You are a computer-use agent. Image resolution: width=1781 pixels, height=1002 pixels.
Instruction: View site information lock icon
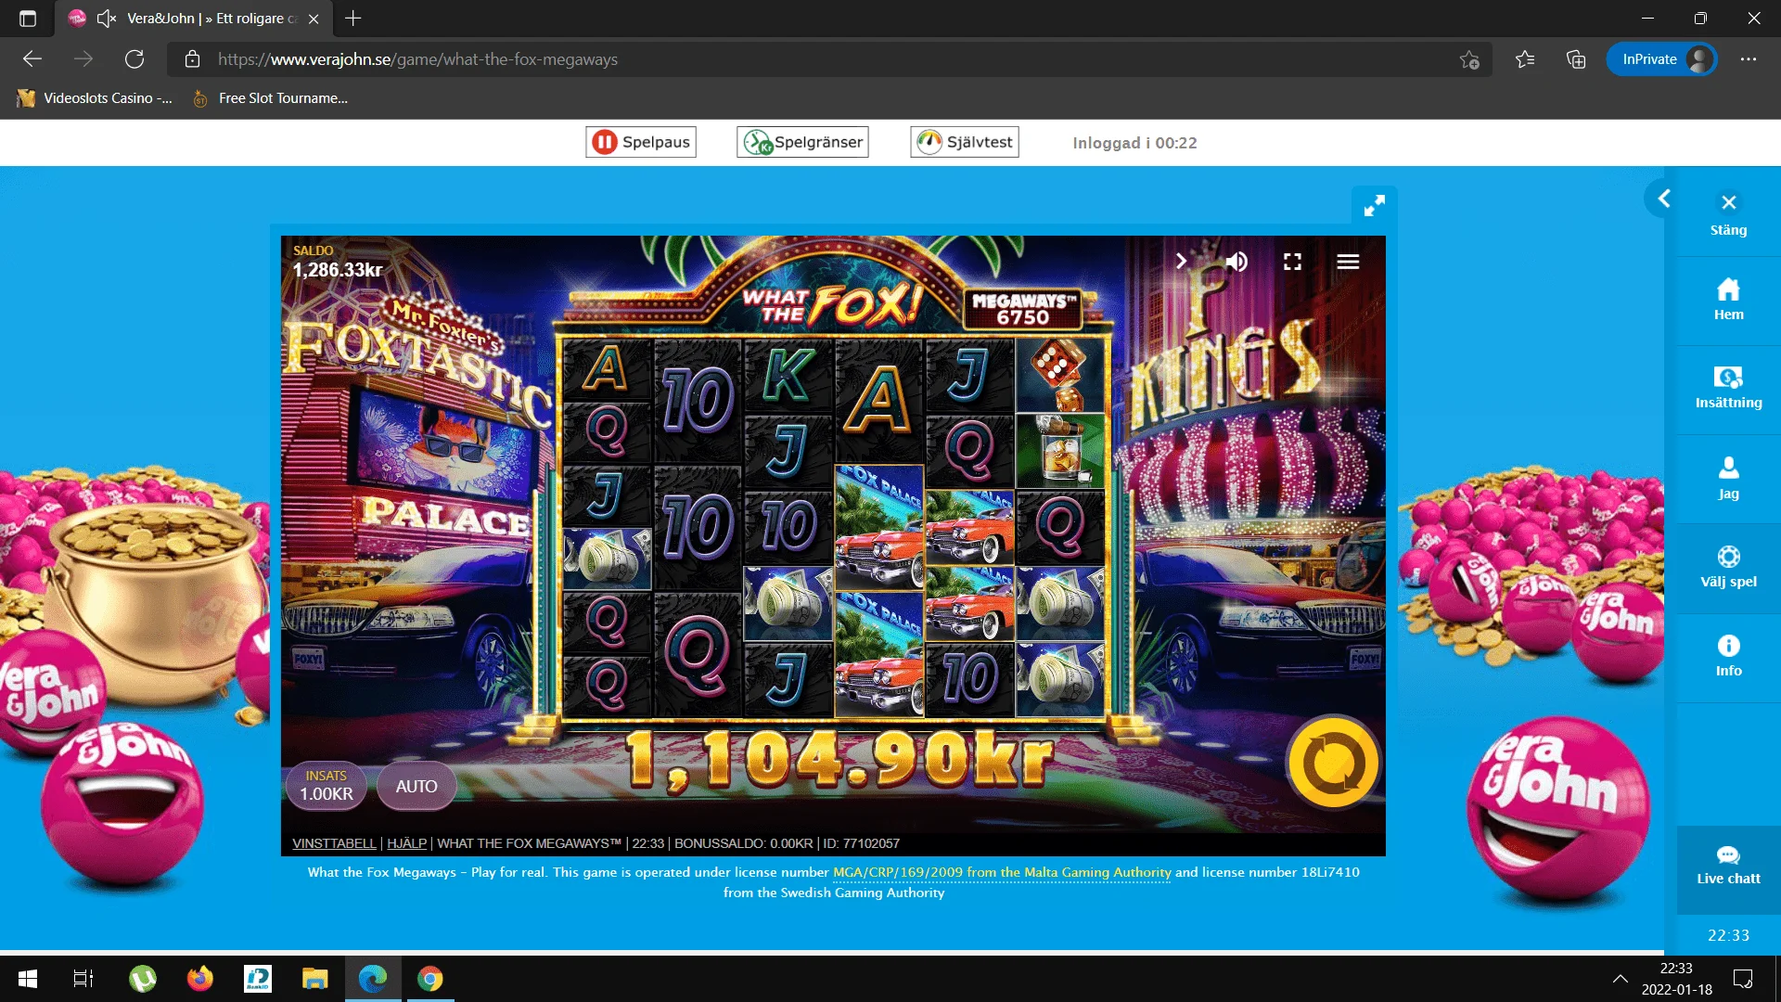(x=192, y=59)
